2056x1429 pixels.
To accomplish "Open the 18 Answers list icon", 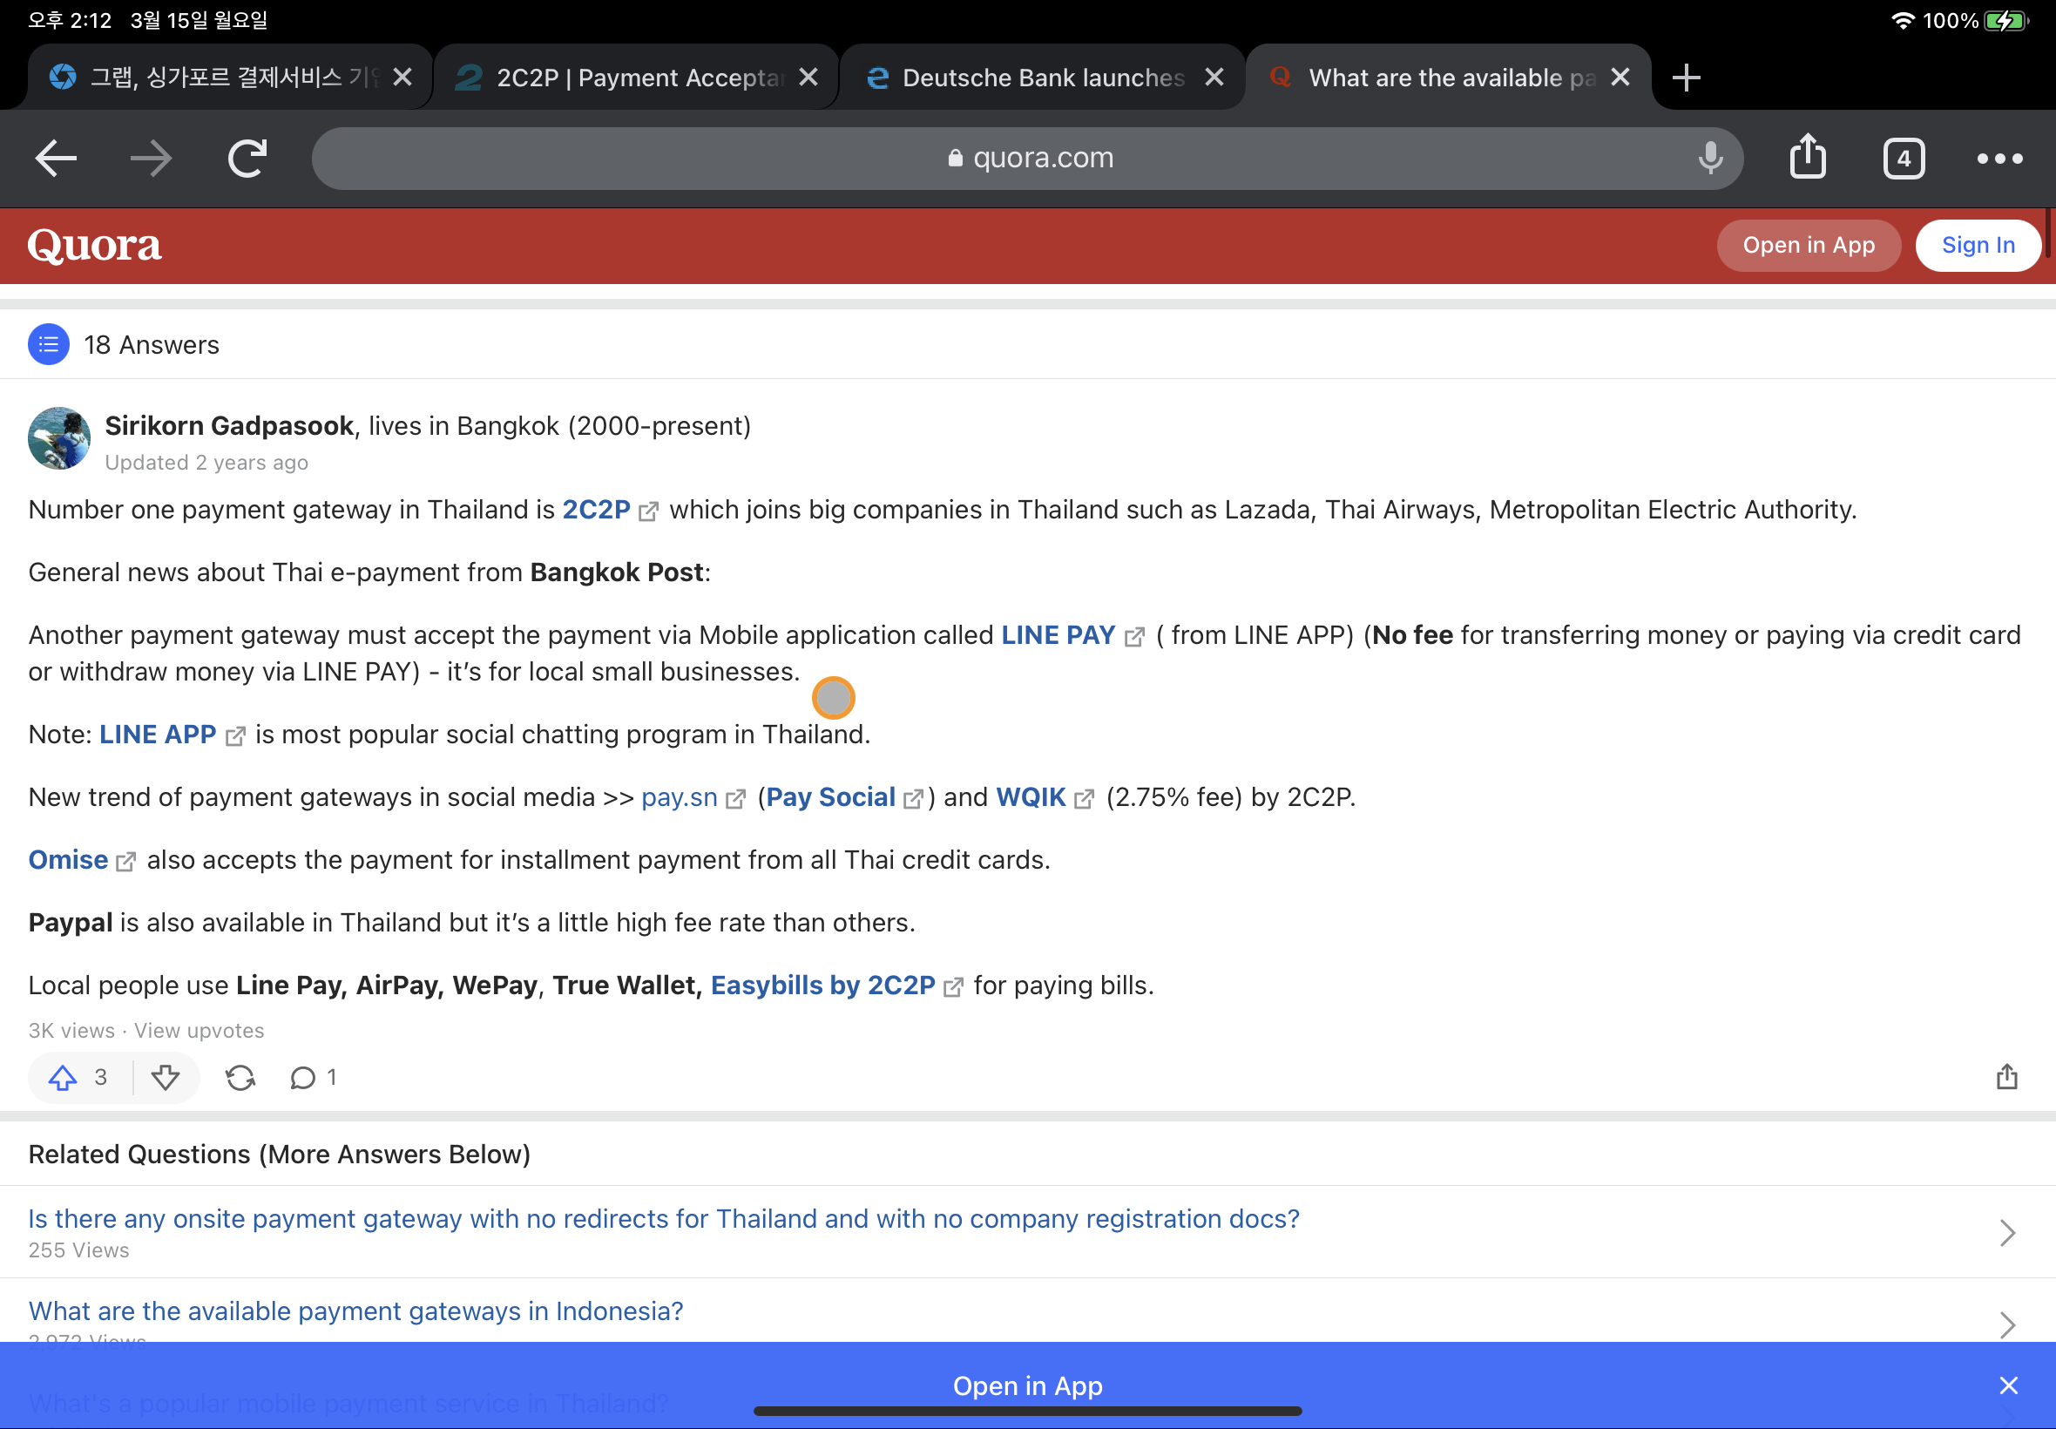I will (x=48, y=345).
